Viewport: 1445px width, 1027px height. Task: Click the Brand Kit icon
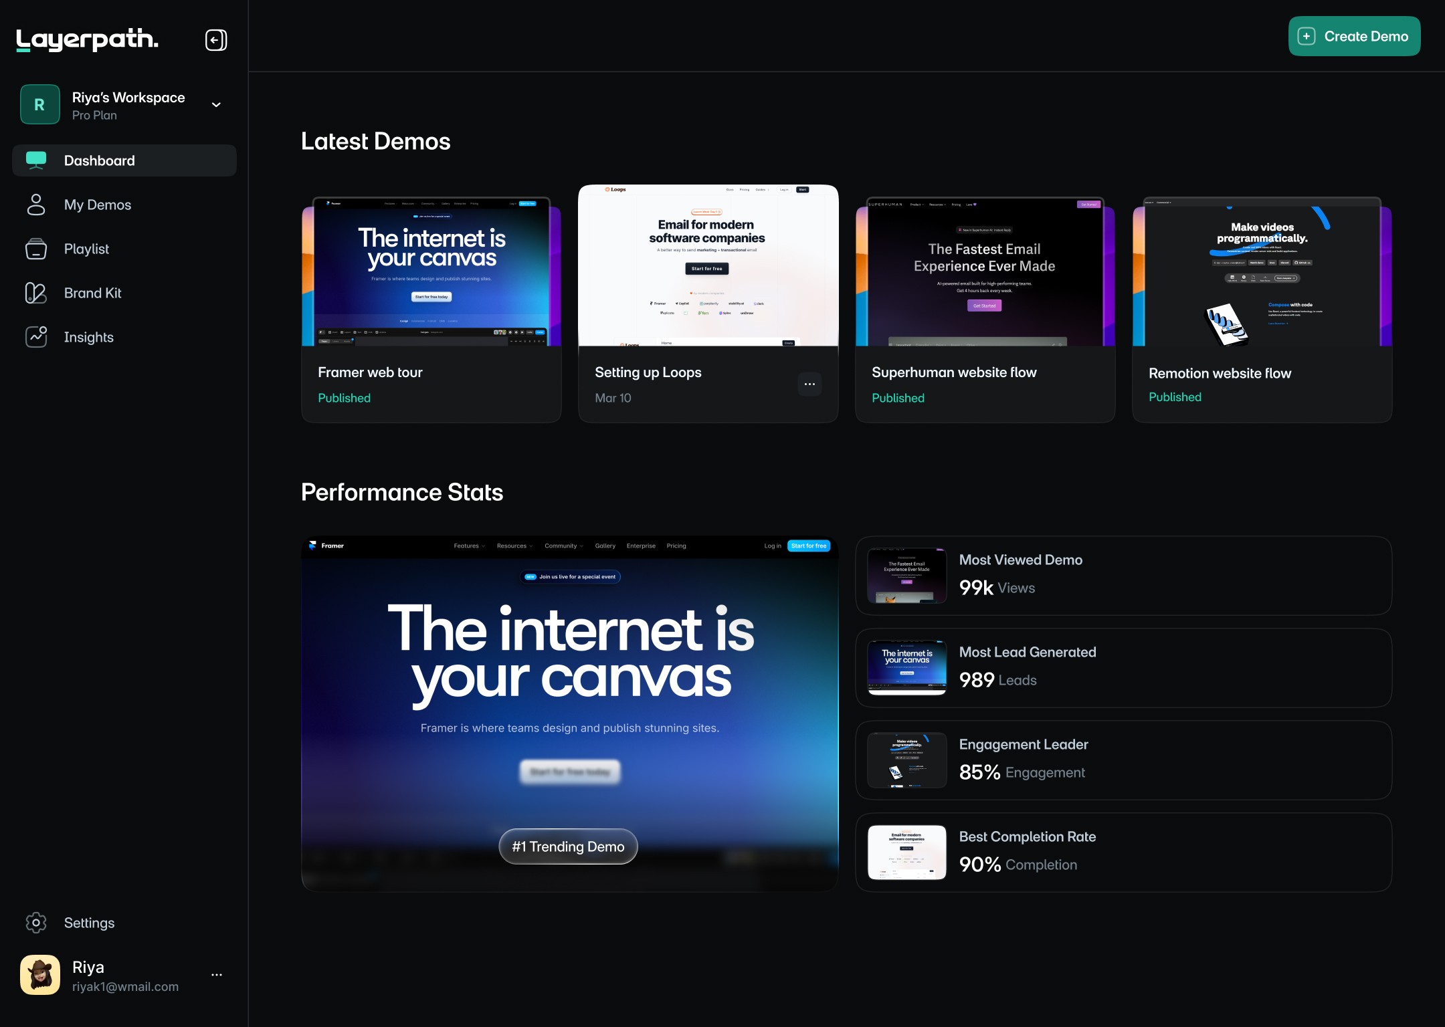point(36,293)
